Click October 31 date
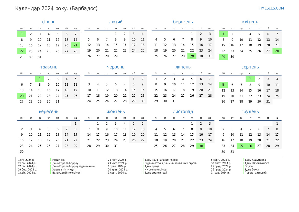Viewport: 299px width, 212px height. coord(116,146)
